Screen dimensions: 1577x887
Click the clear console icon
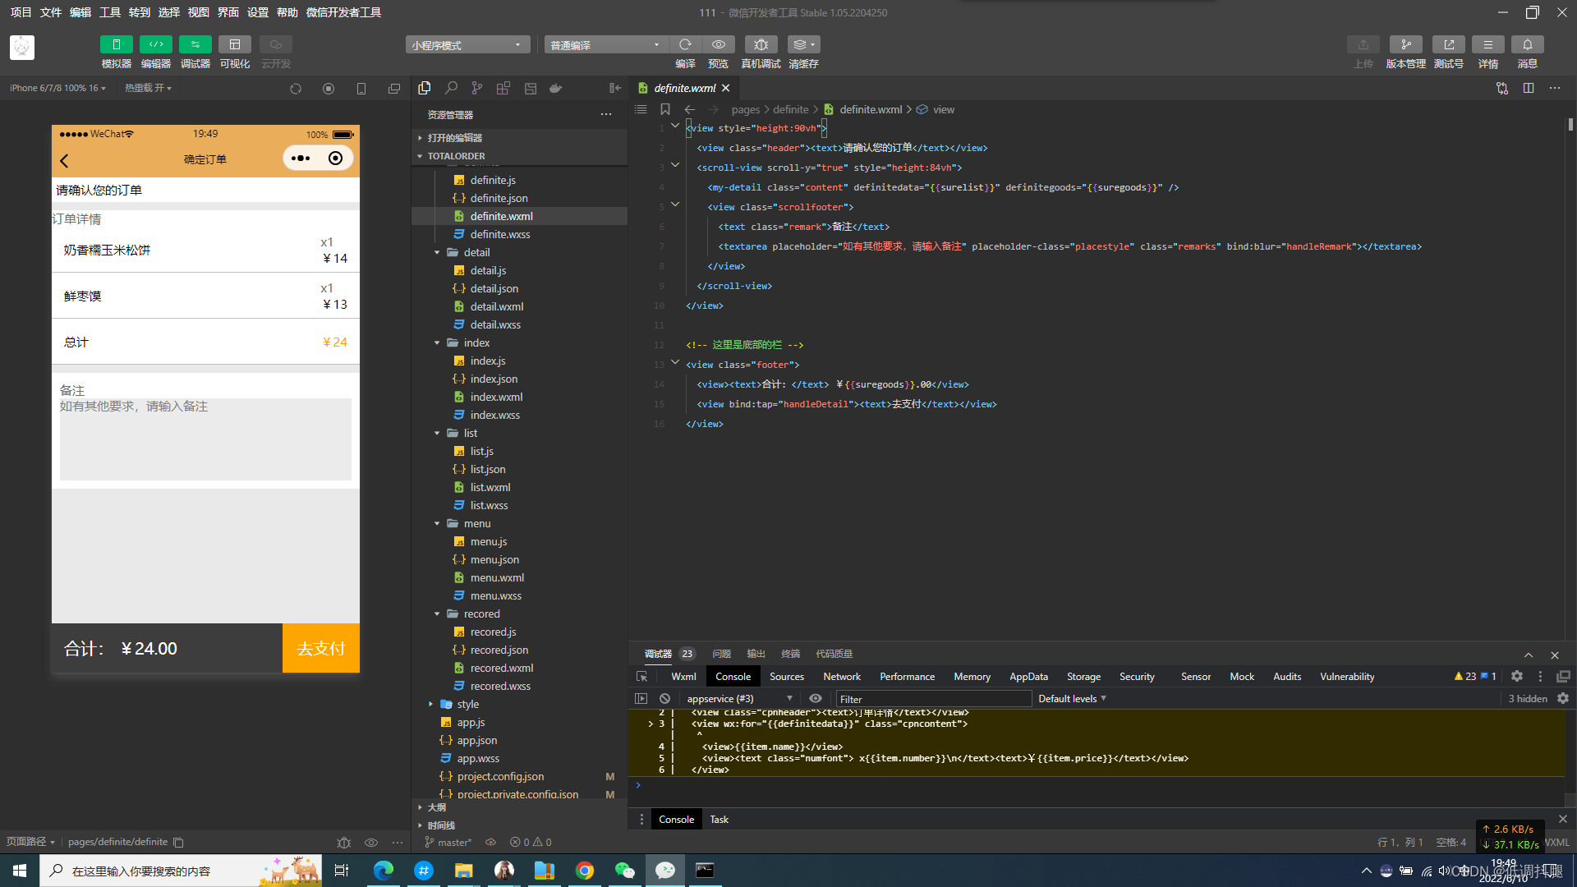(x=664, y=699)
